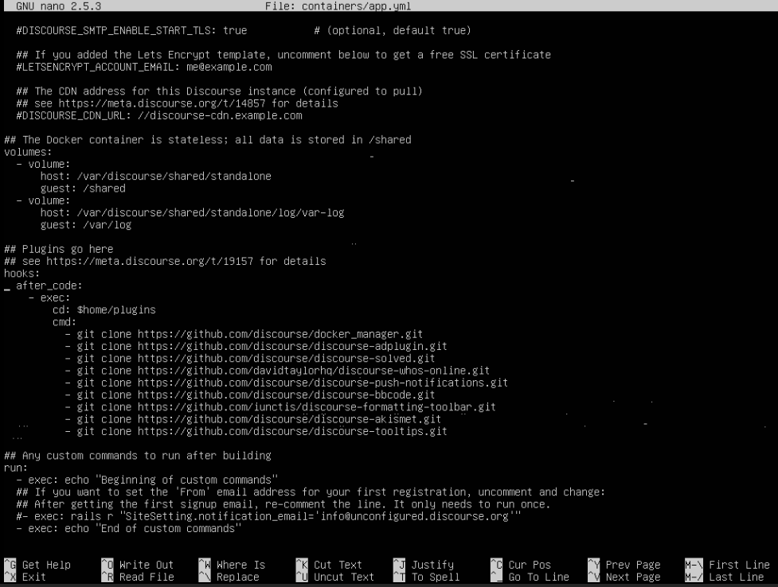Click the ^C Cur Pos shortcut
This screenshot has height=587, width=778.
tap(521, 565)
